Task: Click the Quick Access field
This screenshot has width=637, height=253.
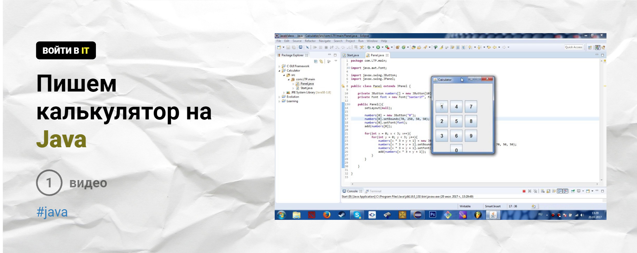Action: pyautogui.click(x=574, y=47)
